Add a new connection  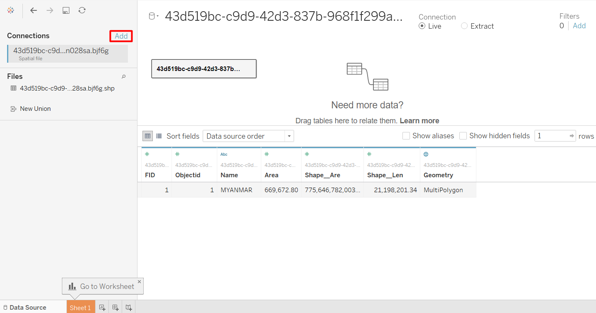click(x=121, y=36)
